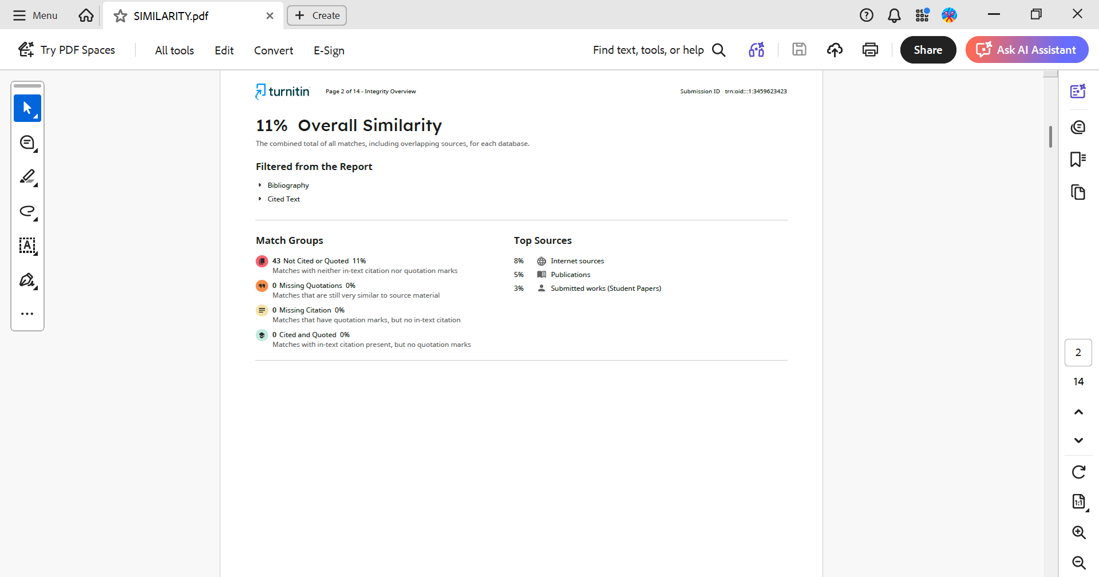
Task: Go to the previous page arrow
Action: tap(1078, 412)
